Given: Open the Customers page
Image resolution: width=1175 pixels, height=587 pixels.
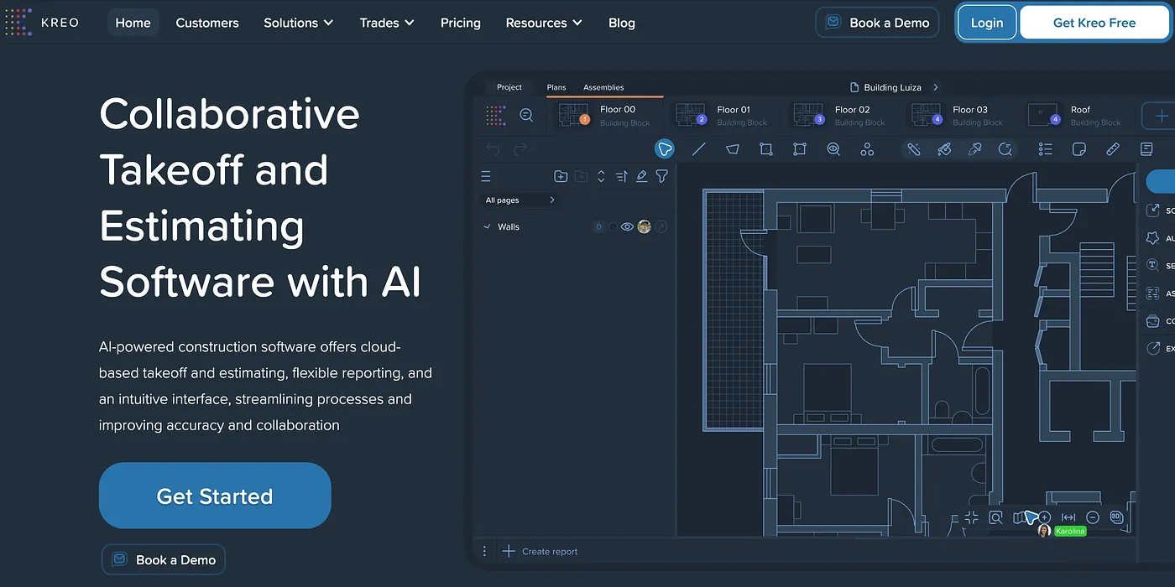Looking at the screenshot, I should [x=207, y=23].
